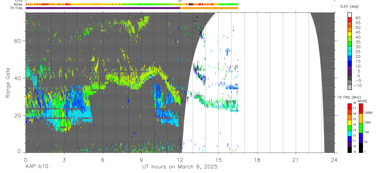The width and height of the screenshot is (376, 173).
Task: Click the orange section of the TX Freq bar
Action: pos(209,8)
